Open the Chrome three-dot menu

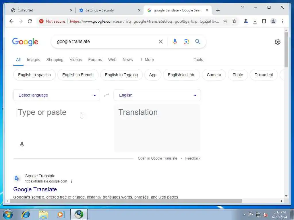click(283, 21)
